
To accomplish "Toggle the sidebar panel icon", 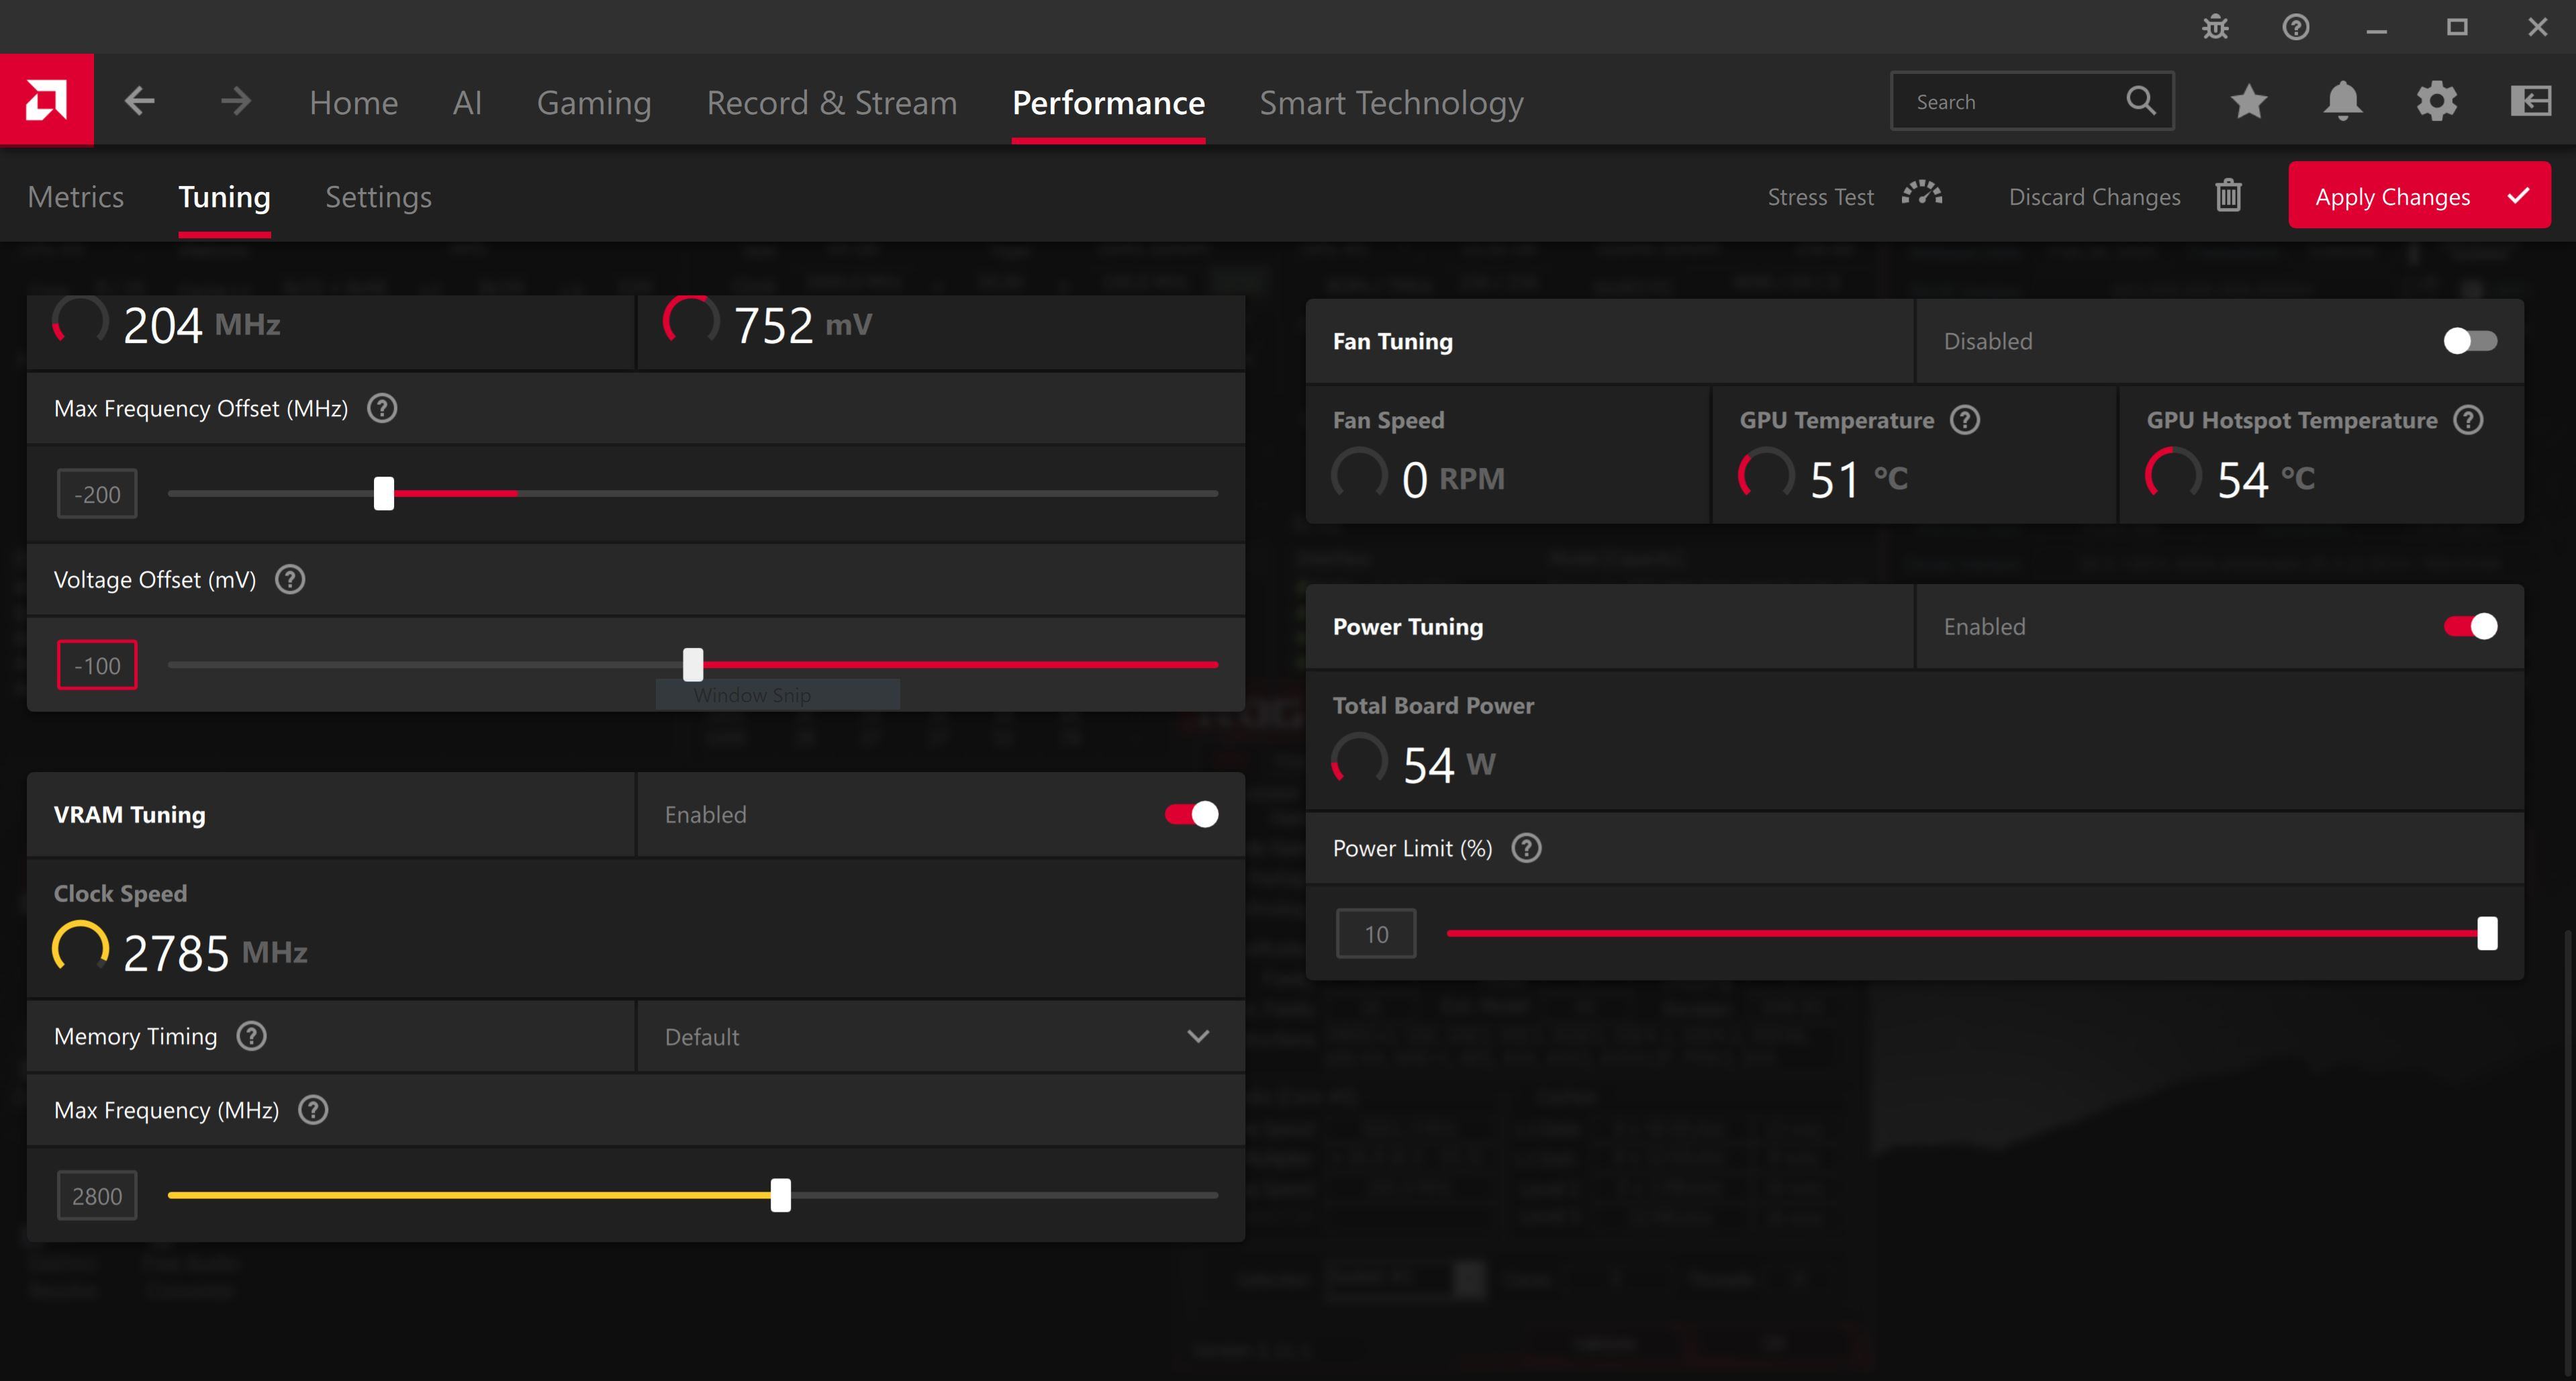I will [x=2530, y=101].
